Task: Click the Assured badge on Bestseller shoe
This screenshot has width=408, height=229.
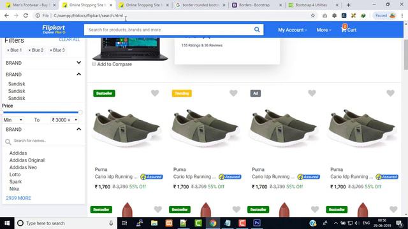Action: 152,177
